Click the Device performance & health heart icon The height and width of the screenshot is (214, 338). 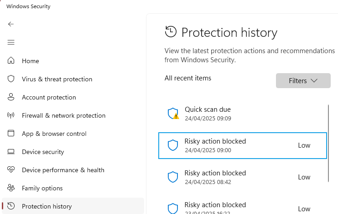coord(11,169)
